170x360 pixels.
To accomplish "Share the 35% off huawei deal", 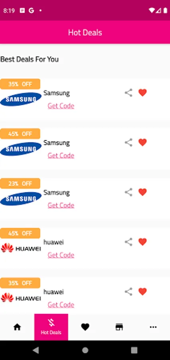I will tap(129, 292).
